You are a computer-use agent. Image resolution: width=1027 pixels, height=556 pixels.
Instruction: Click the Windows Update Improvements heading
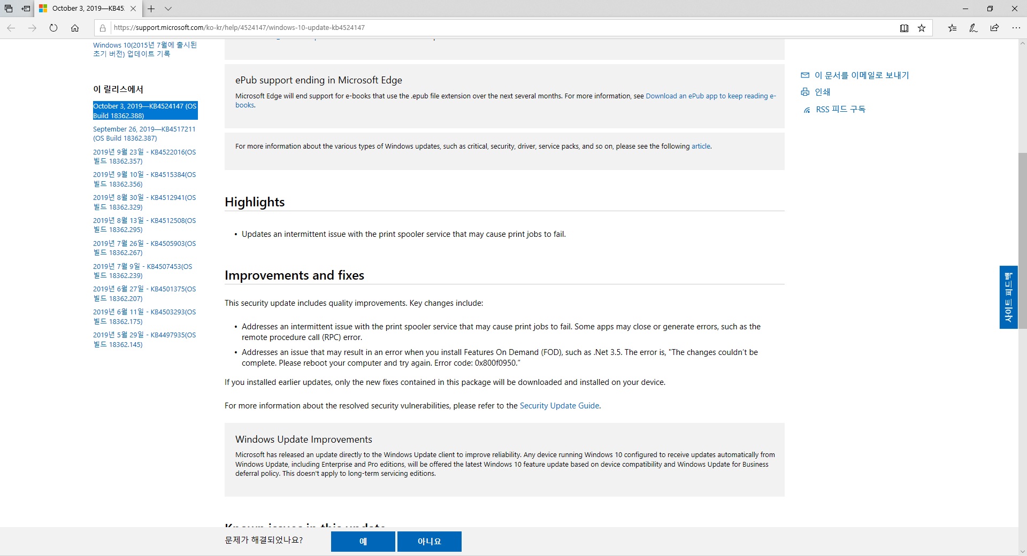(304, 439)
